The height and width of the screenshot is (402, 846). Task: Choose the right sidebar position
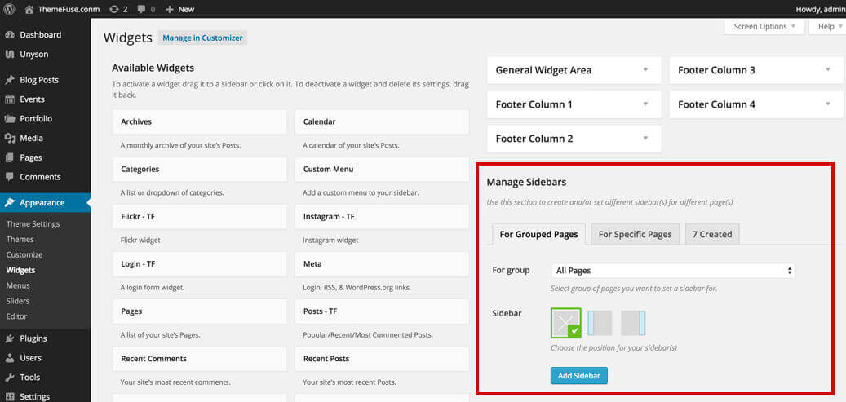click(x=633, y=323)
